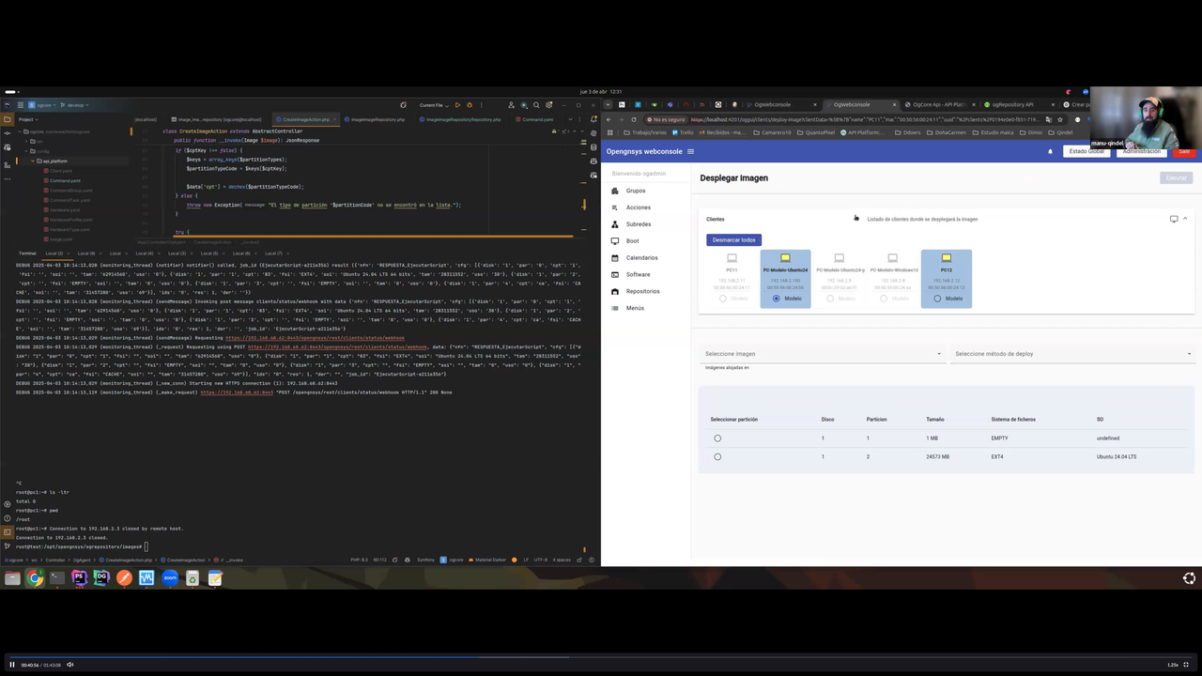
Task: Click the Ejecutar button
Action: click(1177, 177)
